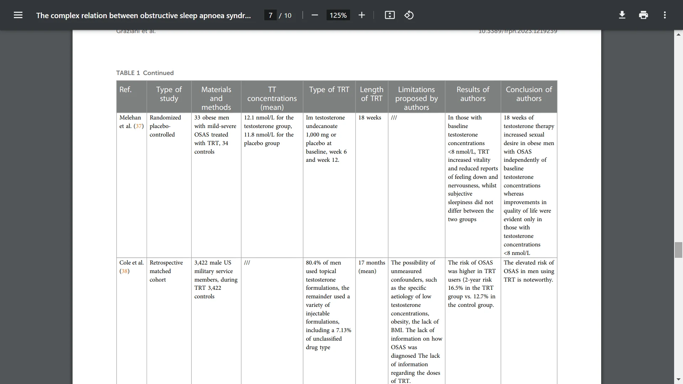Click the document title in toolbar

[143, 15]
